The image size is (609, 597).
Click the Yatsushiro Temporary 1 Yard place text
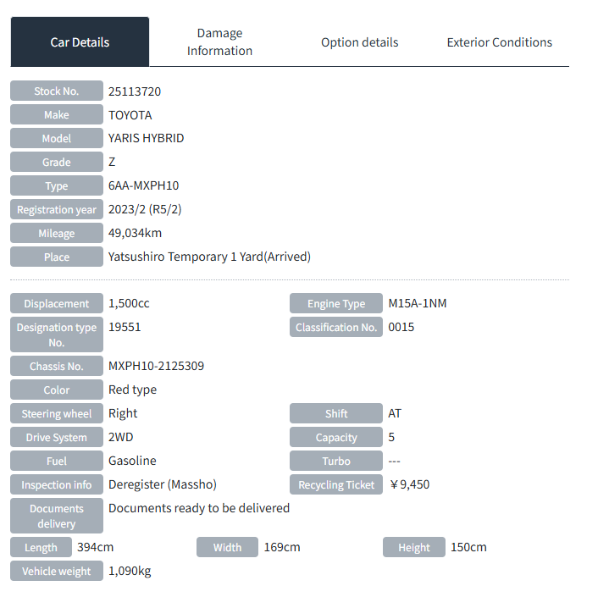coord(209,257)
